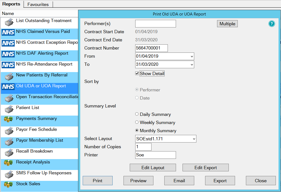Click money icon next to Payments Summary

8,120
